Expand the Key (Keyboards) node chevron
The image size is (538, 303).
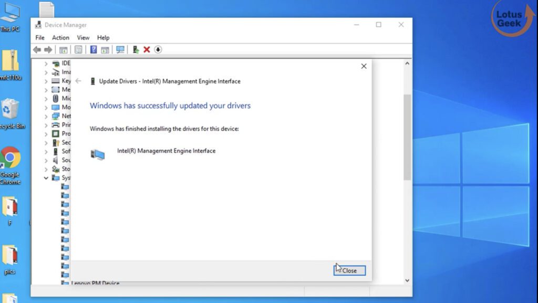(46, 81)
